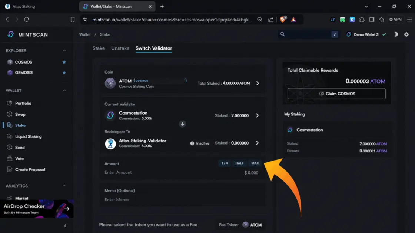Click the Mintscan settings gear icon
The width and height of the screenshot is (415, 233).
point(406,34)
